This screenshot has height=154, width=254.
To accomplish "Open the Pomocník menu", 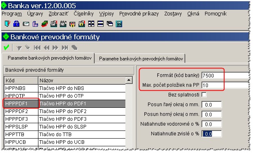I will 216,14.
